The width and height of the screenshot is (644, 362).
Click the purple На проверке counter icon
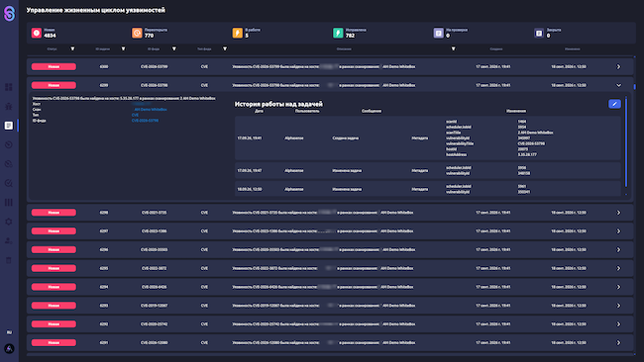[x=439, y=33]
